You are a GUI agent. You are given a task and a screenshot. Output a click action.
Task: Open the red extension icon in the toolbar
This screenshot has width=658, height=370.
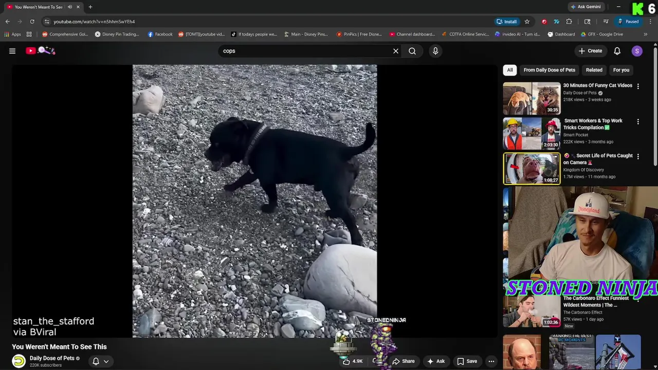[x=544, y=22]
